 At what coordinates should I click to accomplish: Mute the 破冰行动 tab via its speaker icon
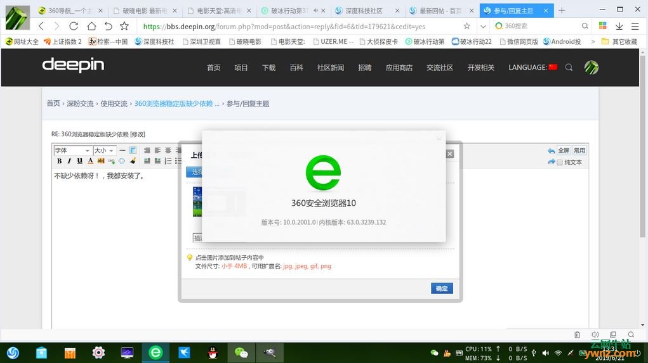tap(315, 11)
